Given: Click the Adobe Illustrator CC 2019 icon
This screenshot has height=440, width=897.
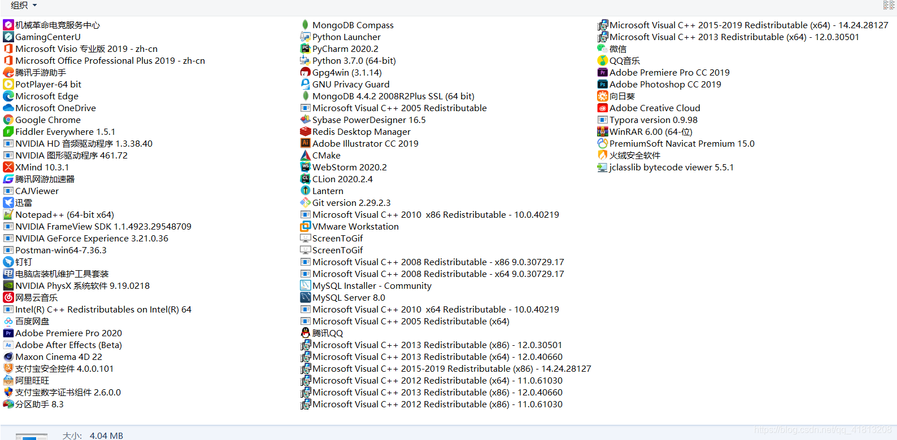Looking at the screenshot, I should tap(306, 143).
